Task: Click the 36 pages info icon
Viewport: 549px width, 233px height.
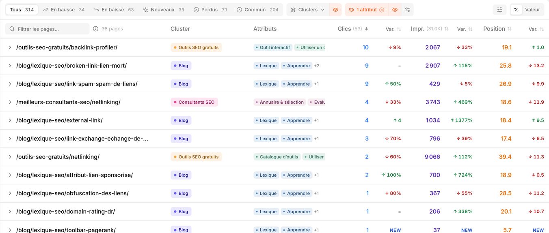Action: [x=96, y=29]
